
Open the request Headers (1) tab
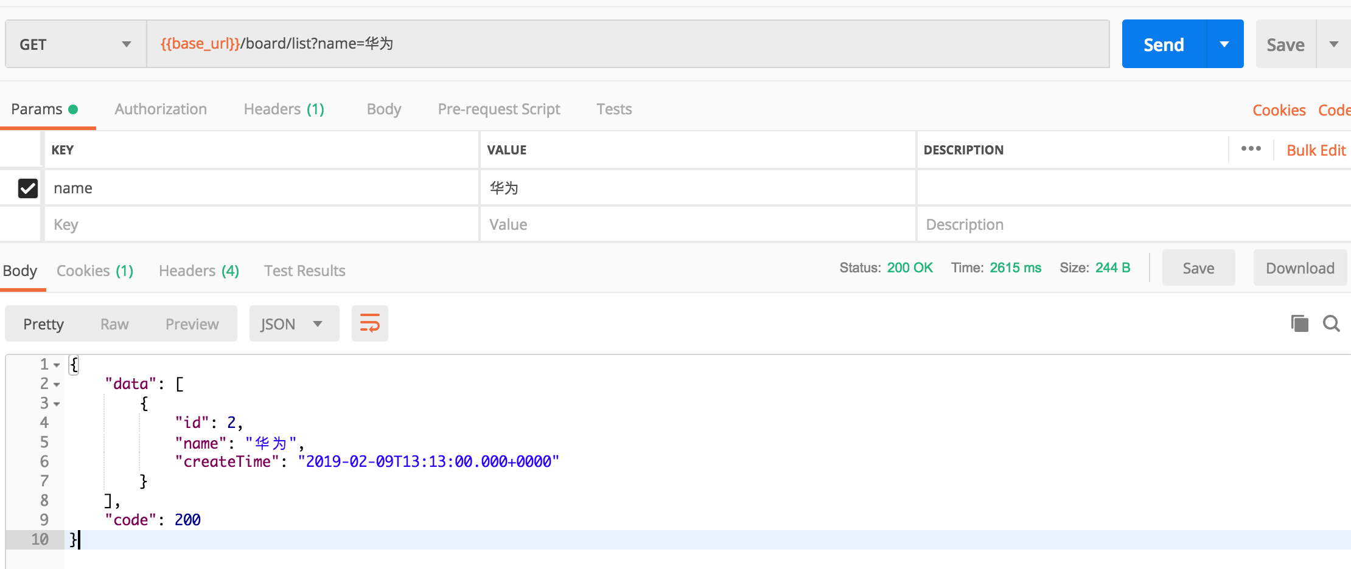tap(284, 109)
